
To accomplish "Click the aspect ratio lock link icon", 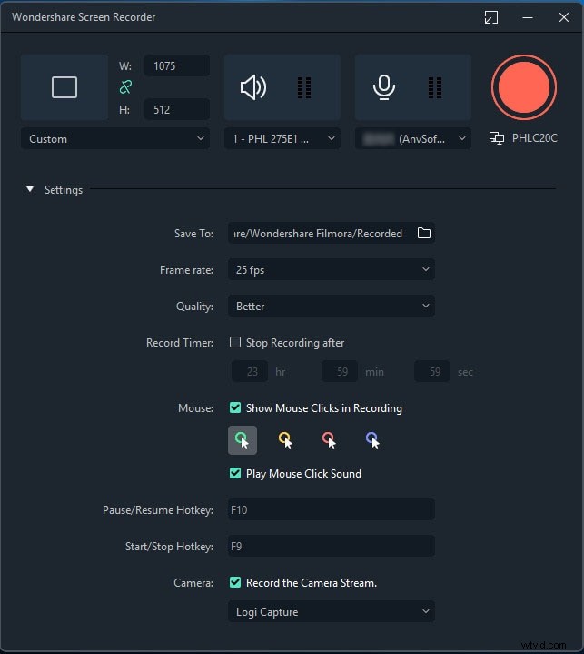I will tap(127, 87).
